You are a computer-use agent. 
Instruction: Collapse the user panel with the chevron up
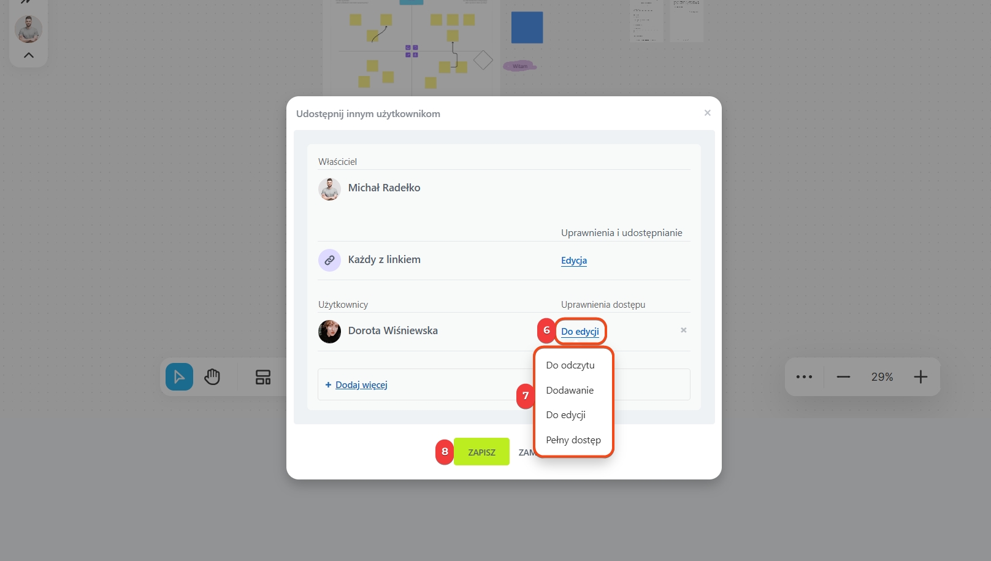pyautogui.click(x=29, y=55)
